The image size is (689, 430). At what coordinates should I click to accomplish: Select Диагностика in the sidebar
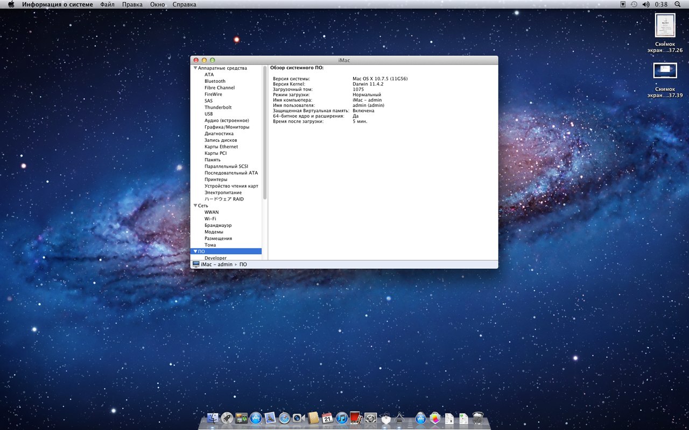(x=219, y=133)
